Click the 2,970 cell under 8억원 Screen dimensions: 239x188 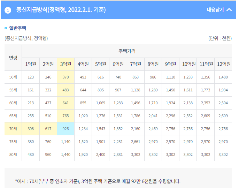pyautogui.click(x=153, y=142)
